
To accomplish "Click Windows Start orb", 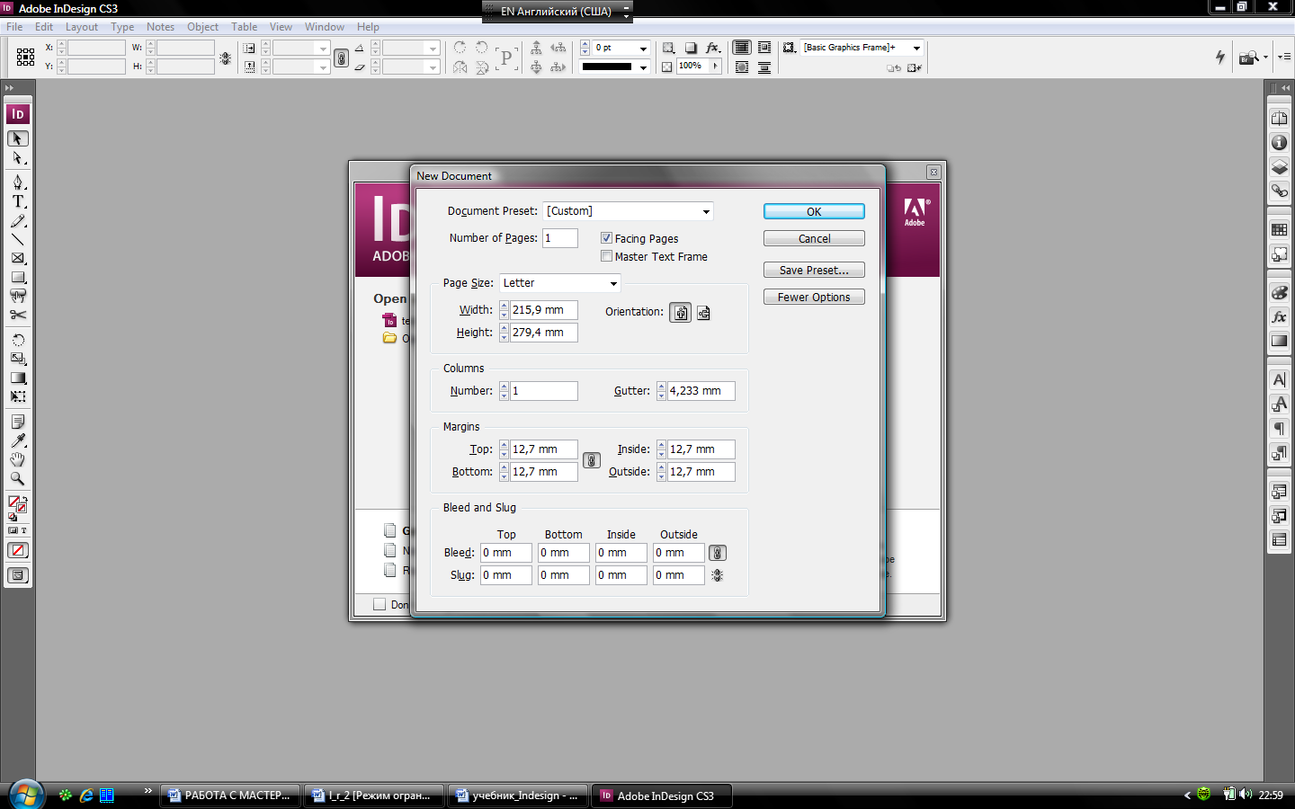I will click(x=27, y=796).
